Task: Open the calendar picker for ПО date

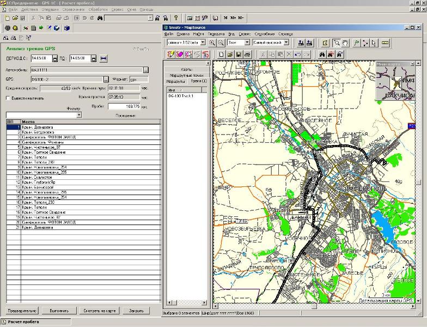Action: pos(94,59)
